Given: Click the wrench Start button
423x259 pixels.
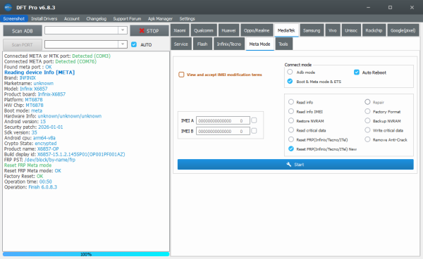Looking at the screenshot, I should pos(295,165).
